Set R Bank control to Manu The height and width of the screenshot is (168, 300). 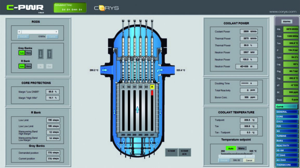(x=28, y=66)
